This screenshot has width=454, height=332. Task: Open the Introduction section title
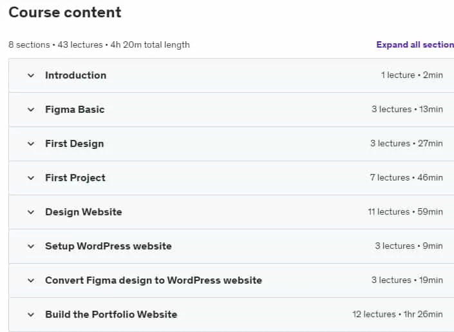click(x=75, y=75)
